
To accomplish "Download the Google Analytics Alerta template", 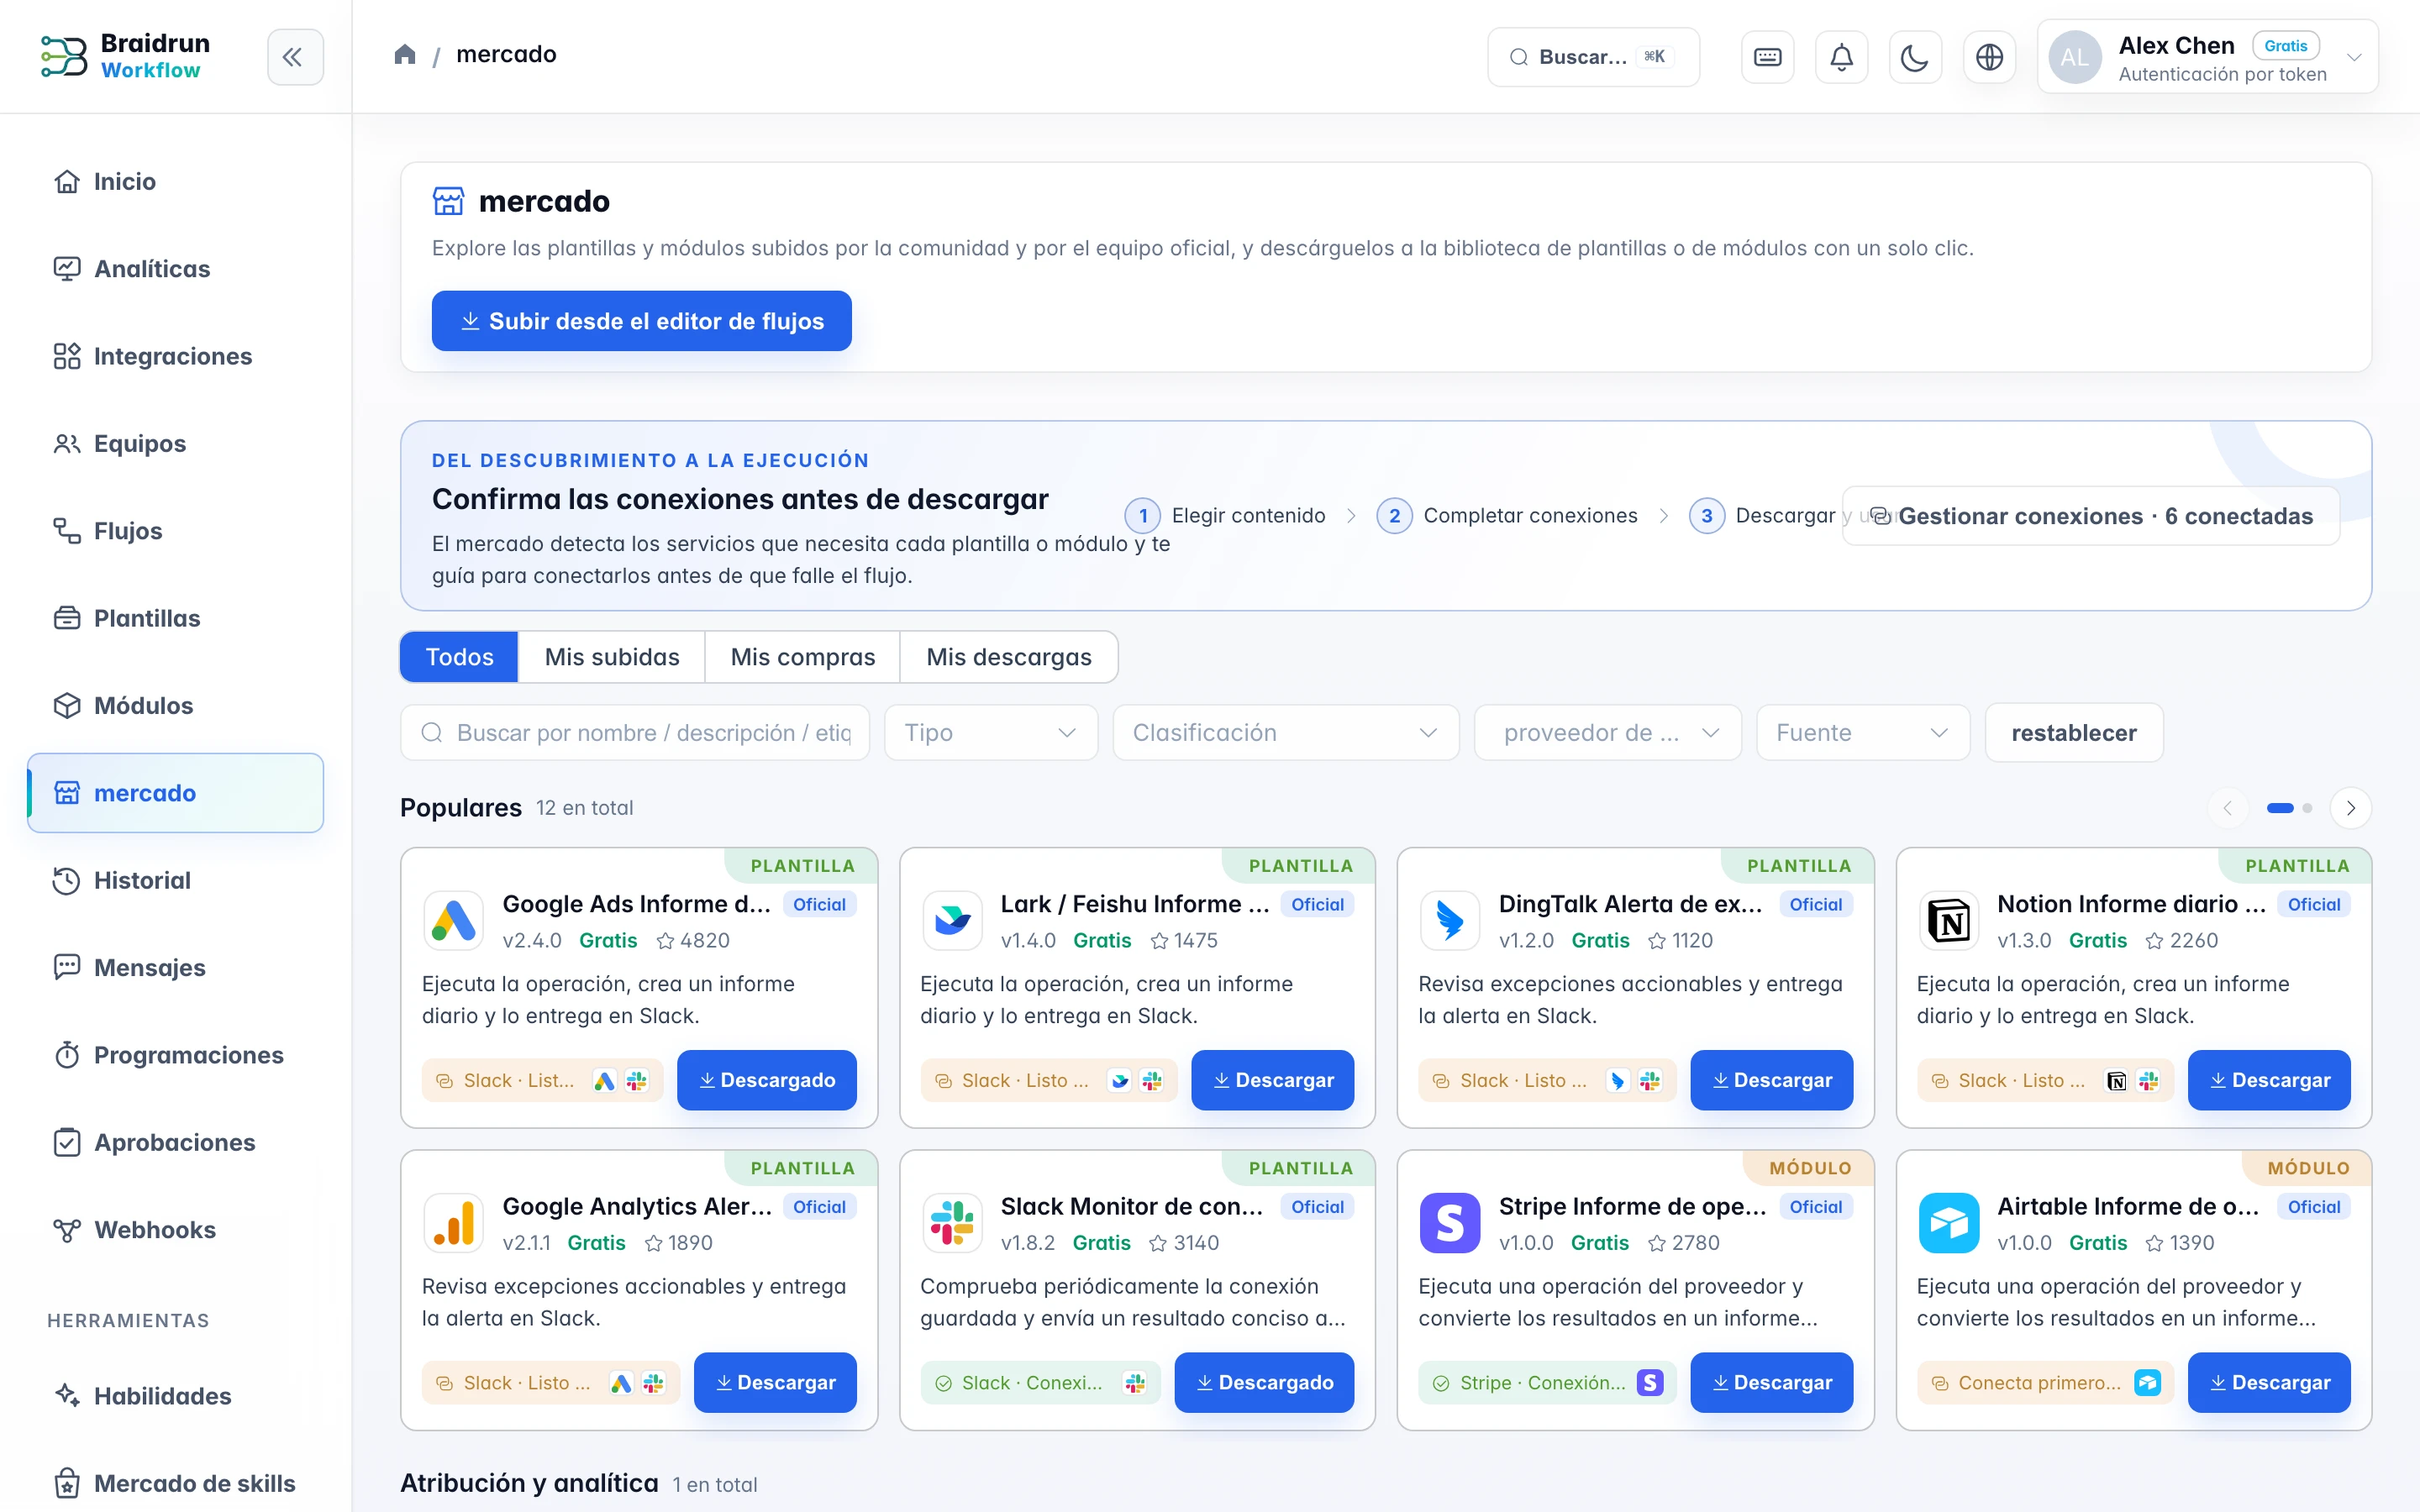I will coord(775,1382).
